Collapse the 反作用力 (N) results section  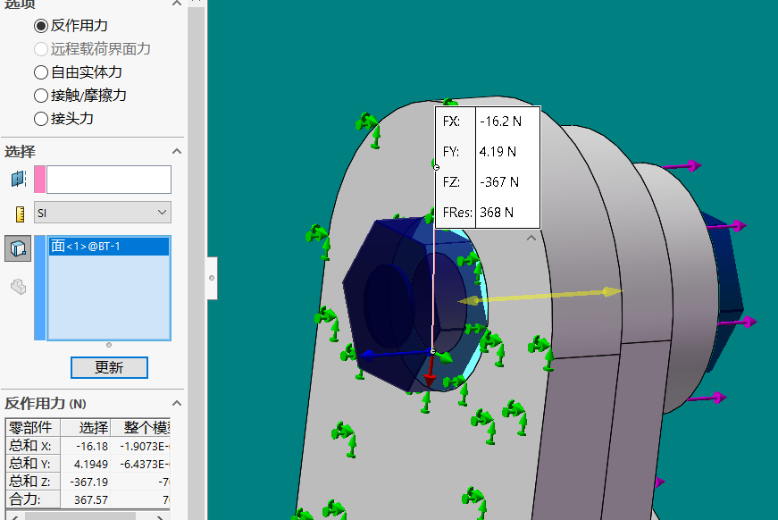[177, 403]
